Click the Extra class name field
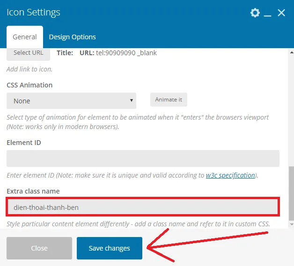 (x=143, y=207)
